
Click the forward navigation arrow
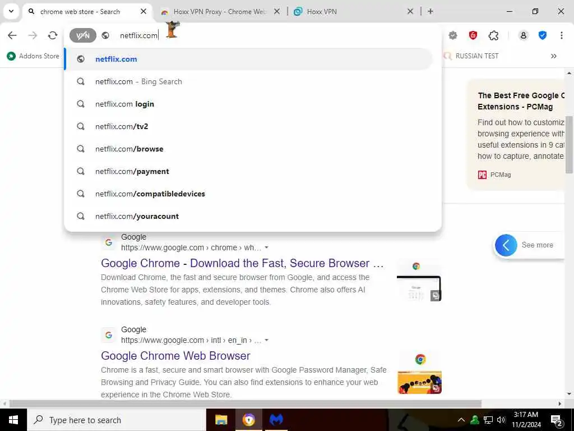point(33,35)
